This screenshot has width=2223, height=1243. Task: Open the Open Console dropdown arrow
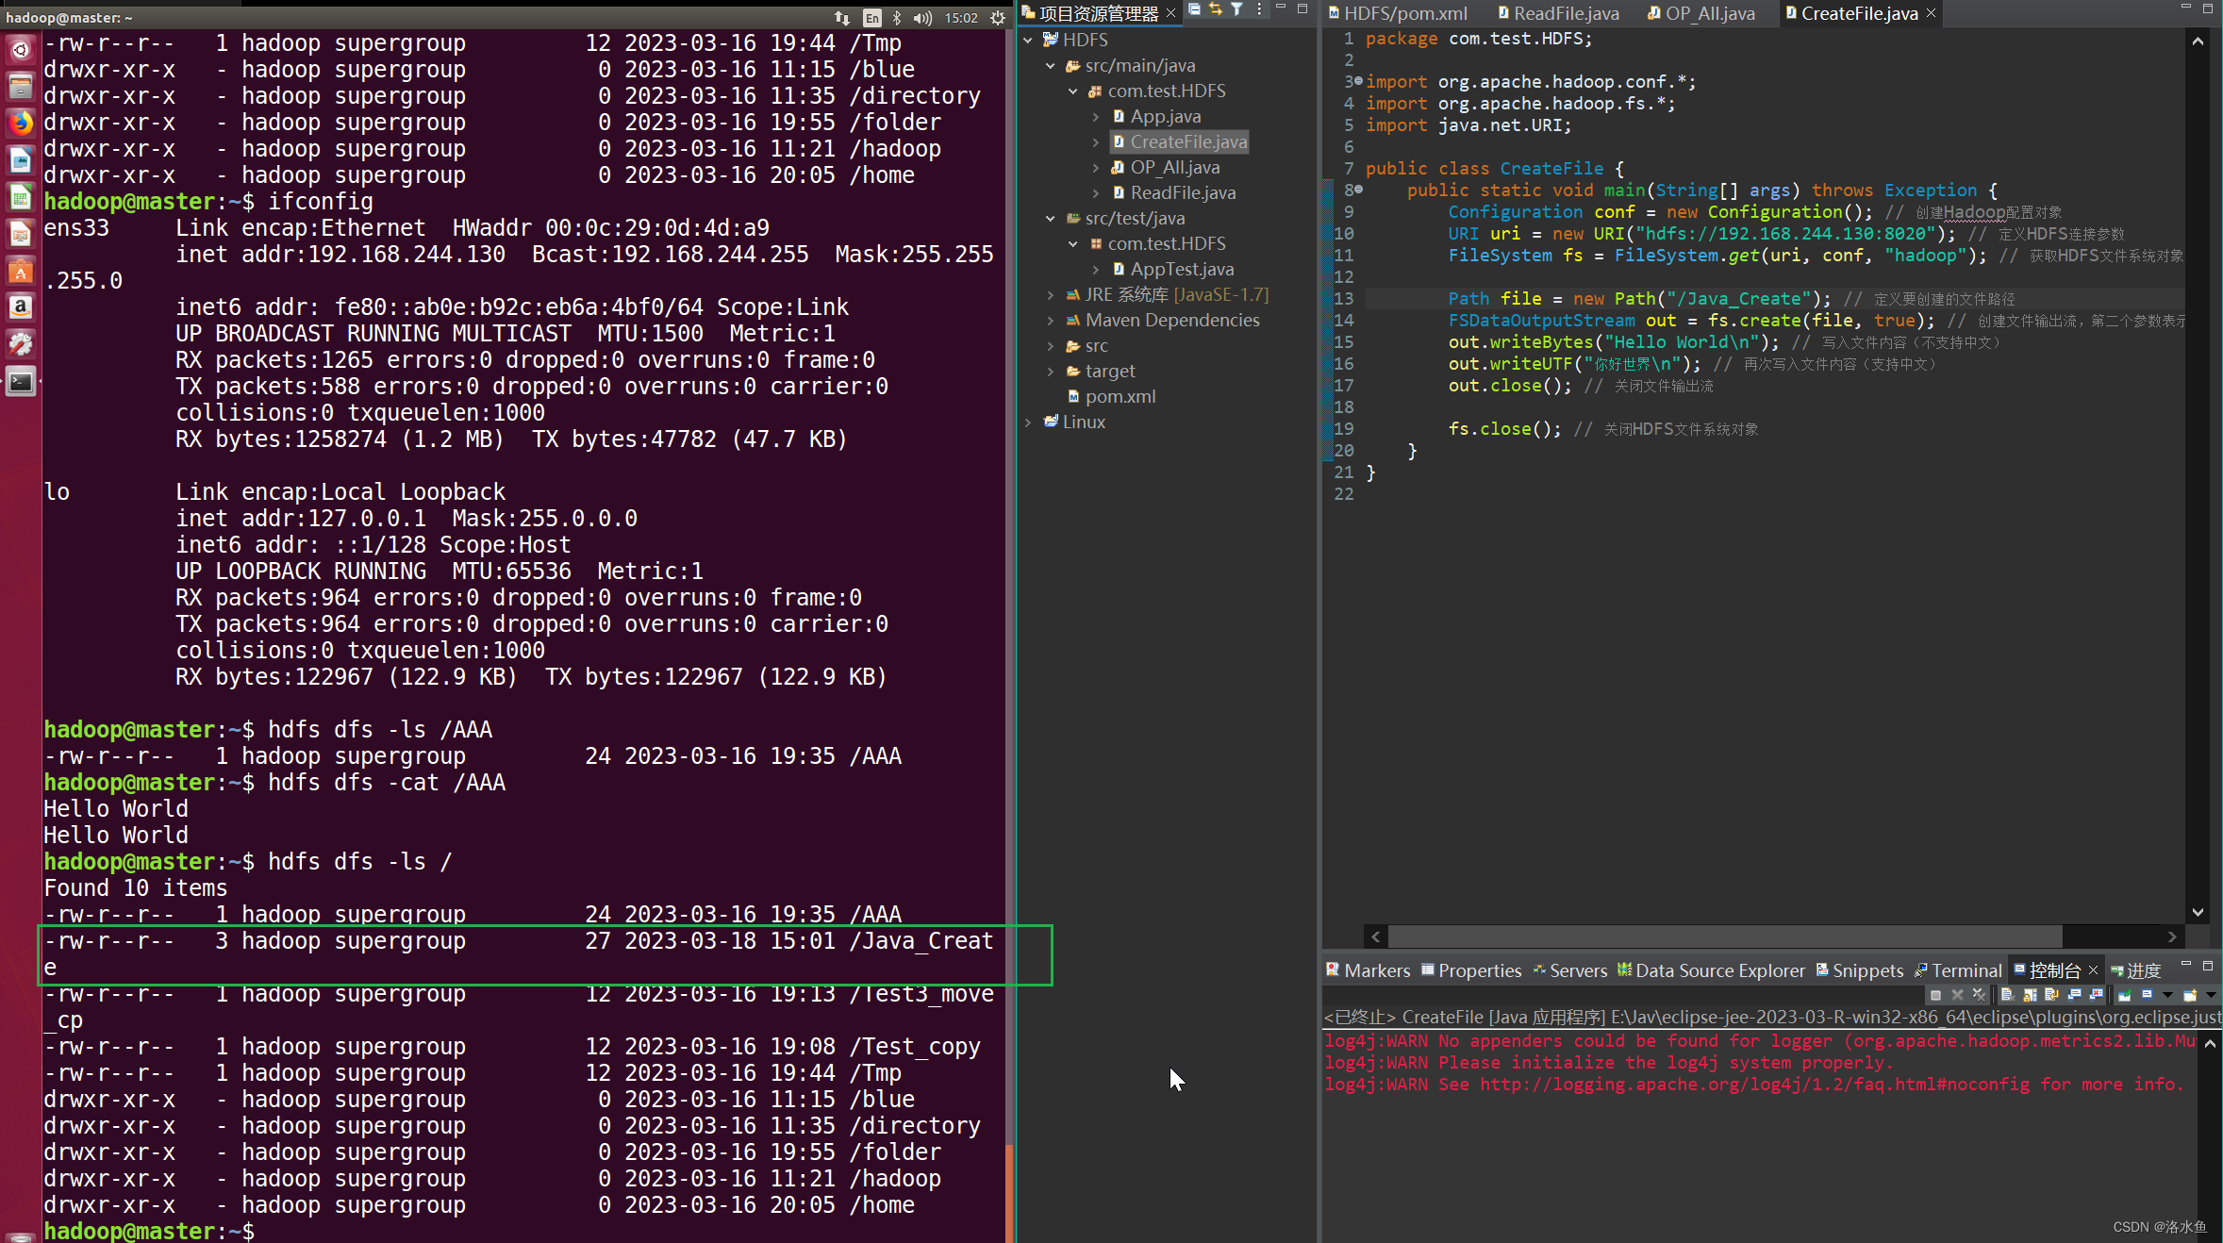click(2211, 995)
